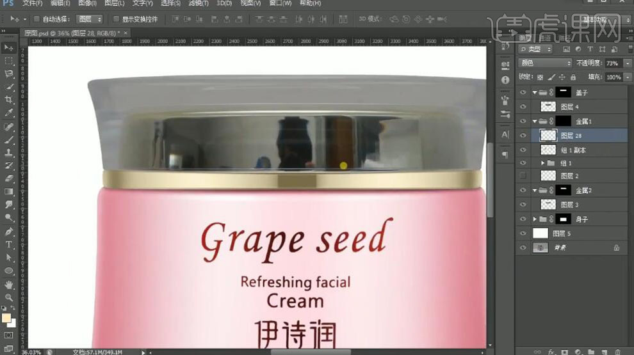Screen dimensions: 634x355
Task: Expand the 组 1 group triangle
Action: coord(543,163)
